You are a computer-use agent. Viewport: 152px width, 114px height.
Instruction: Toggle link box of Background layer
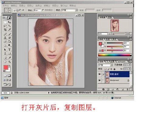point(103,80)
